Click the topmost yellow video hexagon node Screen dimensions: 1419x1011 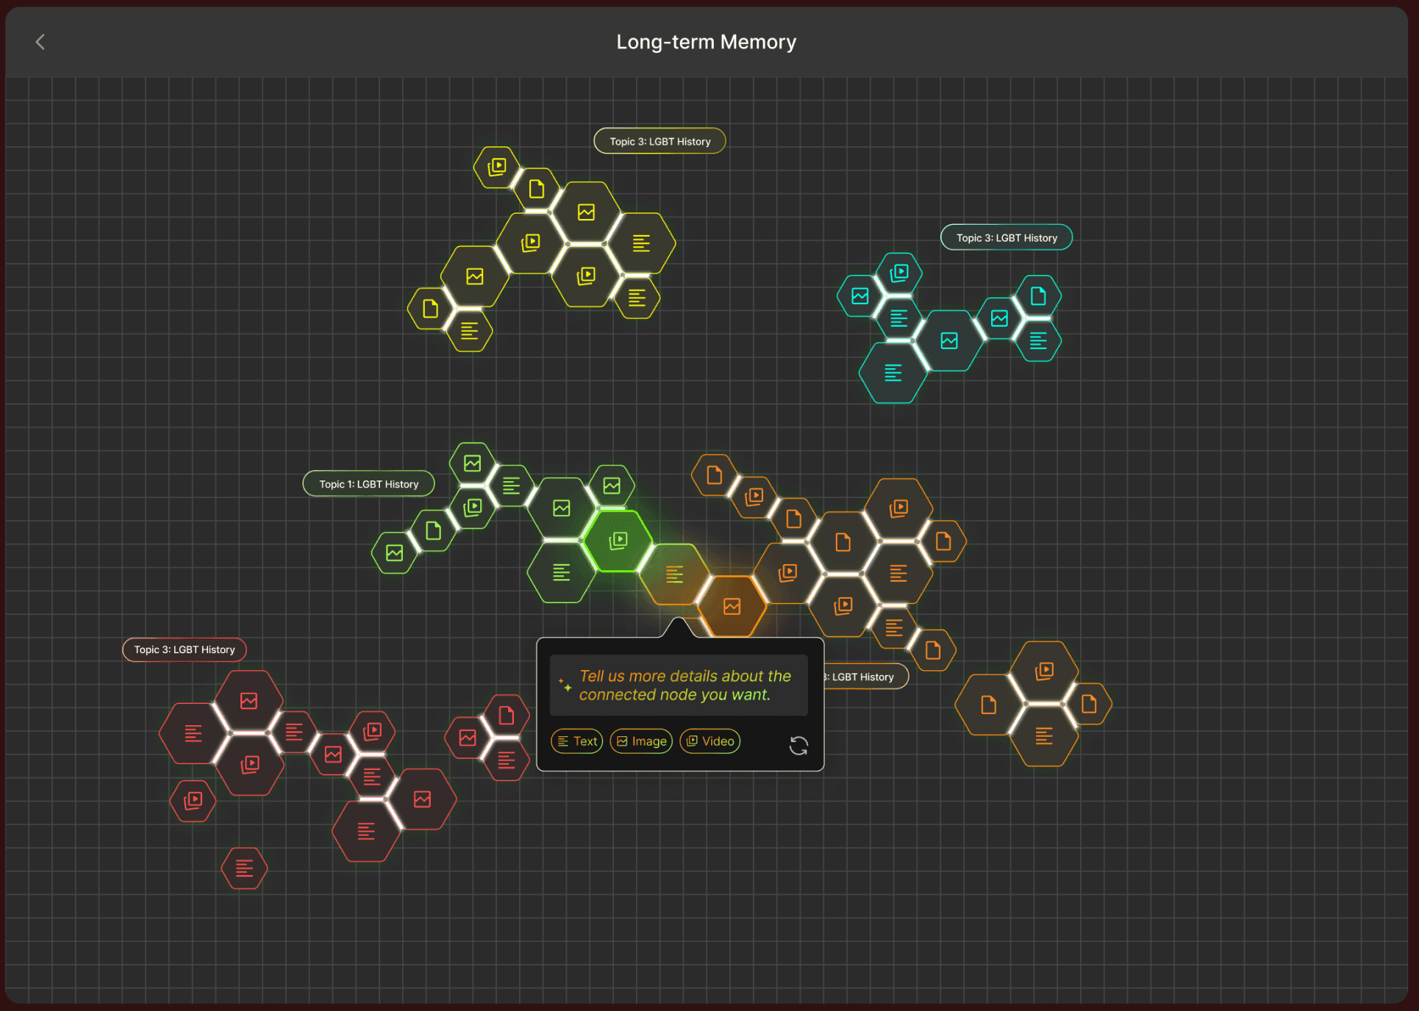tap(497, 167)
